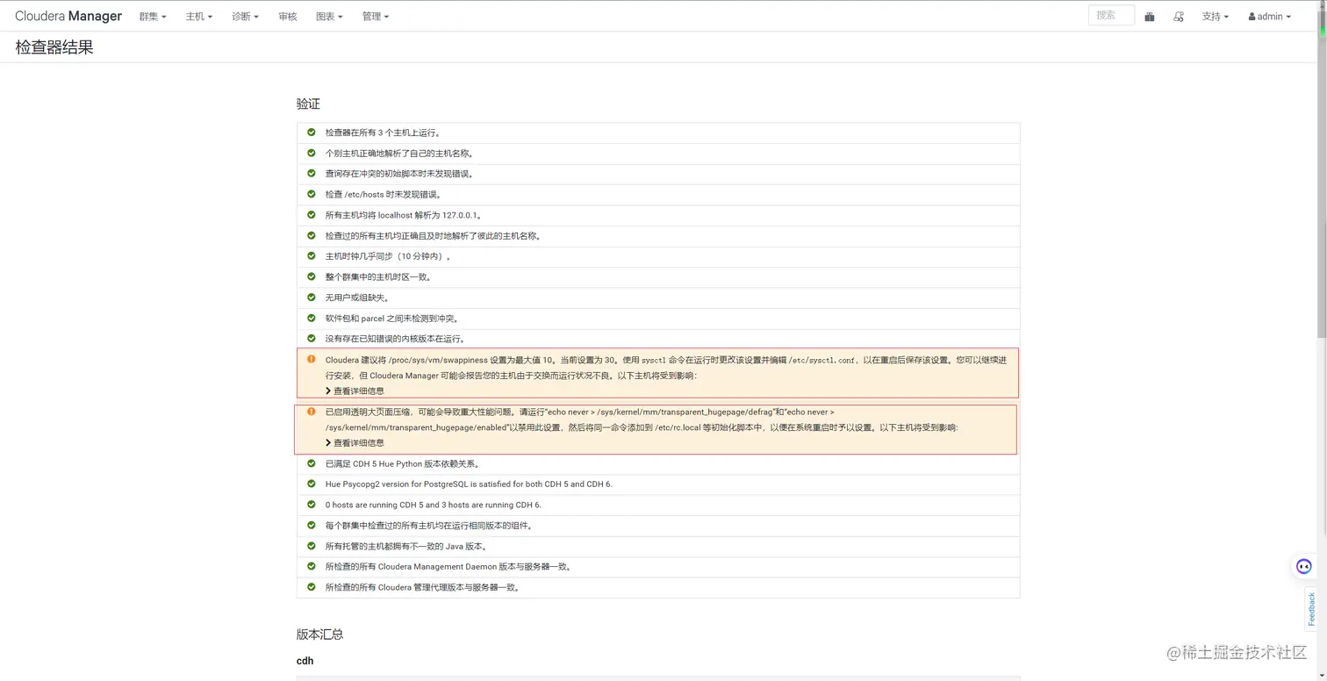
Task: Click the Cloudera Manager logo
Action: point(68,16)
